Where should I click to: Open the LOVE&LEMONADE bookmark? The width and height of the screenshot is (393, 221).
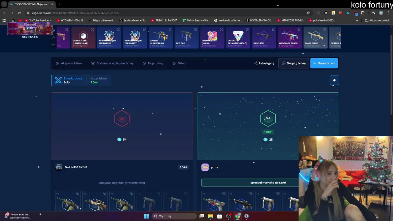coord(259,21)
